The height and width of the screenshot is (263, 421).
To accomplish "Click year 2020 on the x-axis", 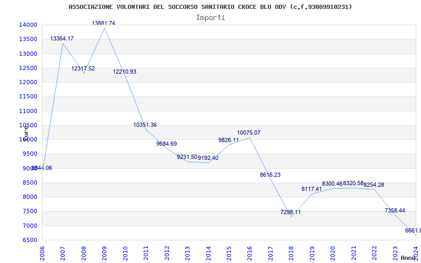I will click(333, 252).
